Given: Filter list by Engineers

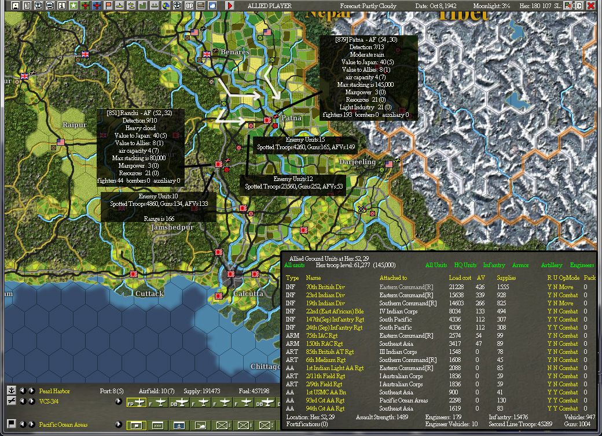Looking at the screenshot, I should (x=582, y=265).
